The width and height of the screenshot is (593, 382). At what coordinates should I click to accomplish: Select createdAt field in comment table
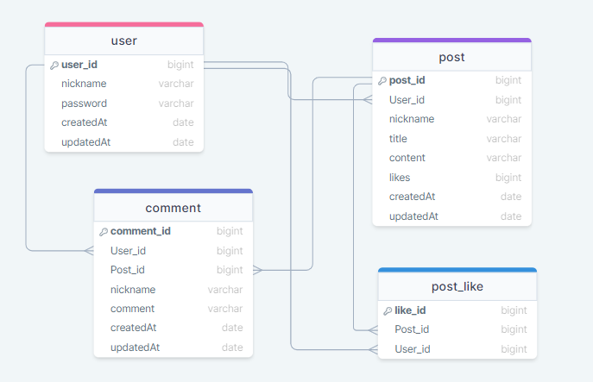point(173,328)
